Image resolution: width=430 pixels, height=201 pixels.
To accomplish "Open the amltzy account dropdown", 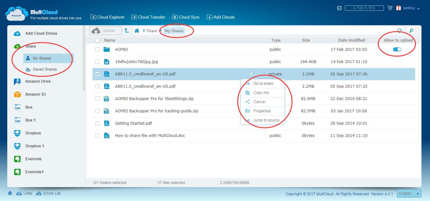I will point(412,8).
